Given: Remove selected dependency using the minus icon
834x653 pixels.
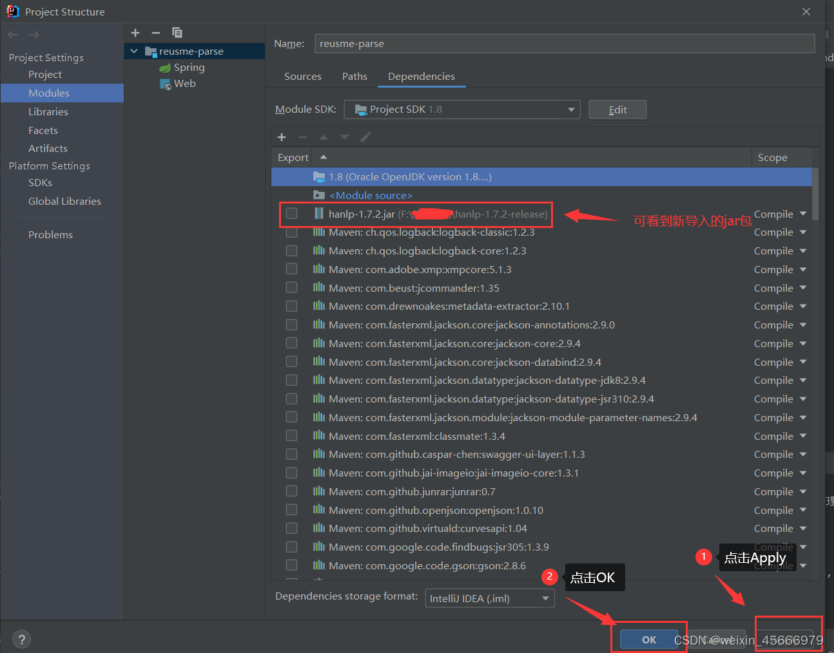Looking at the screenshot, I should 302,137.
